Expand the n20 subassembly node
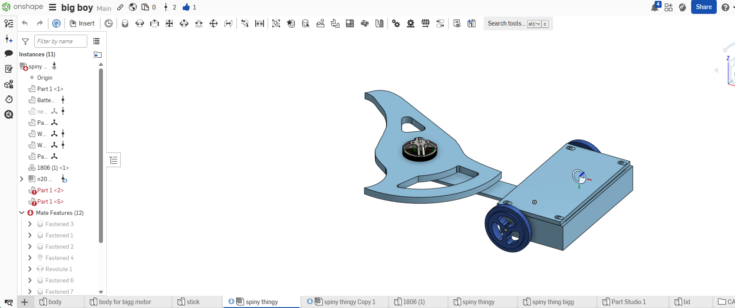Viewport: 735px width, 308px height. coord(22,179)
